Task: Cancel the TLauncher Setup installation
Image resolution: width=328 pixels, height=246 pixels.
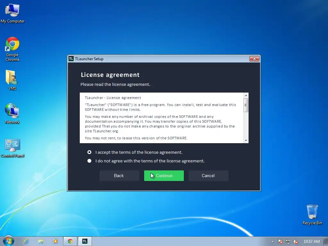Action: point(208,176)
